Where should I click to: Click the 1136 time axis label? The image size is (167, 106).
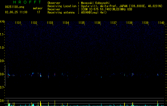tap(97, 23)
